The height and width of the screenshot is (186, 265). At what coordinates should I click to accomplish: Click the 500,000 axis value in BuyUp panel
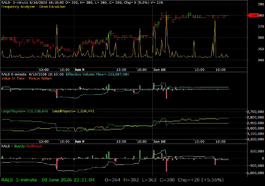pos(257,151)
